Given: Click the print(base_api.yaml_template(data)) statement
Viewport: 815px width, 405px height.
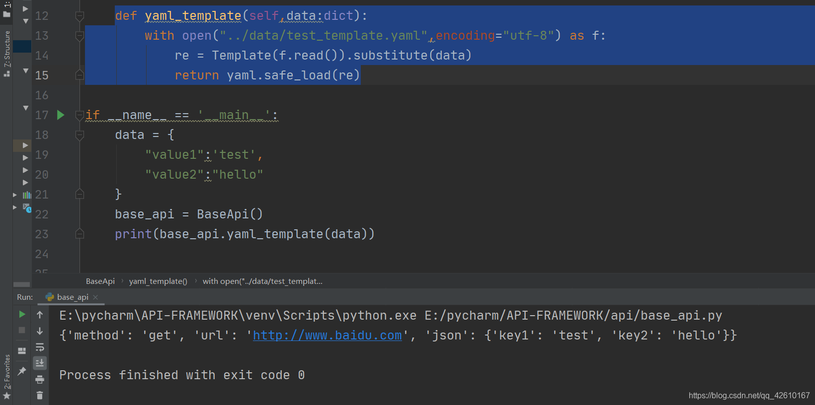Looking at the screenshot, I should coord(244,234).
